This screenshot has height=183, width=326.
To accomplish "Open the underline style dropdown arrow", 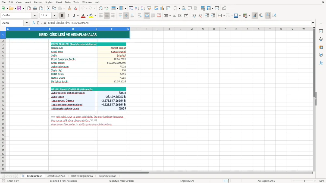I will coord(78,16).
